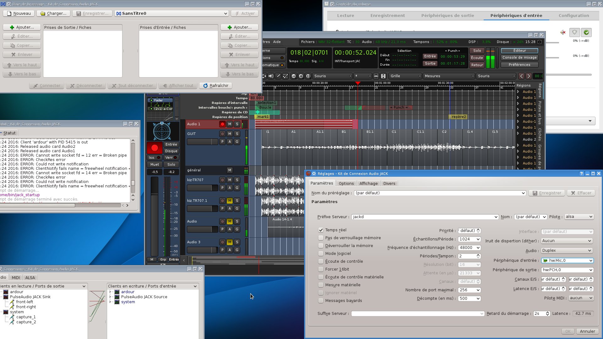Check Messages bavards option
Image resolution: width=603 pixels, height=339 pixels.
coord(321,301)
